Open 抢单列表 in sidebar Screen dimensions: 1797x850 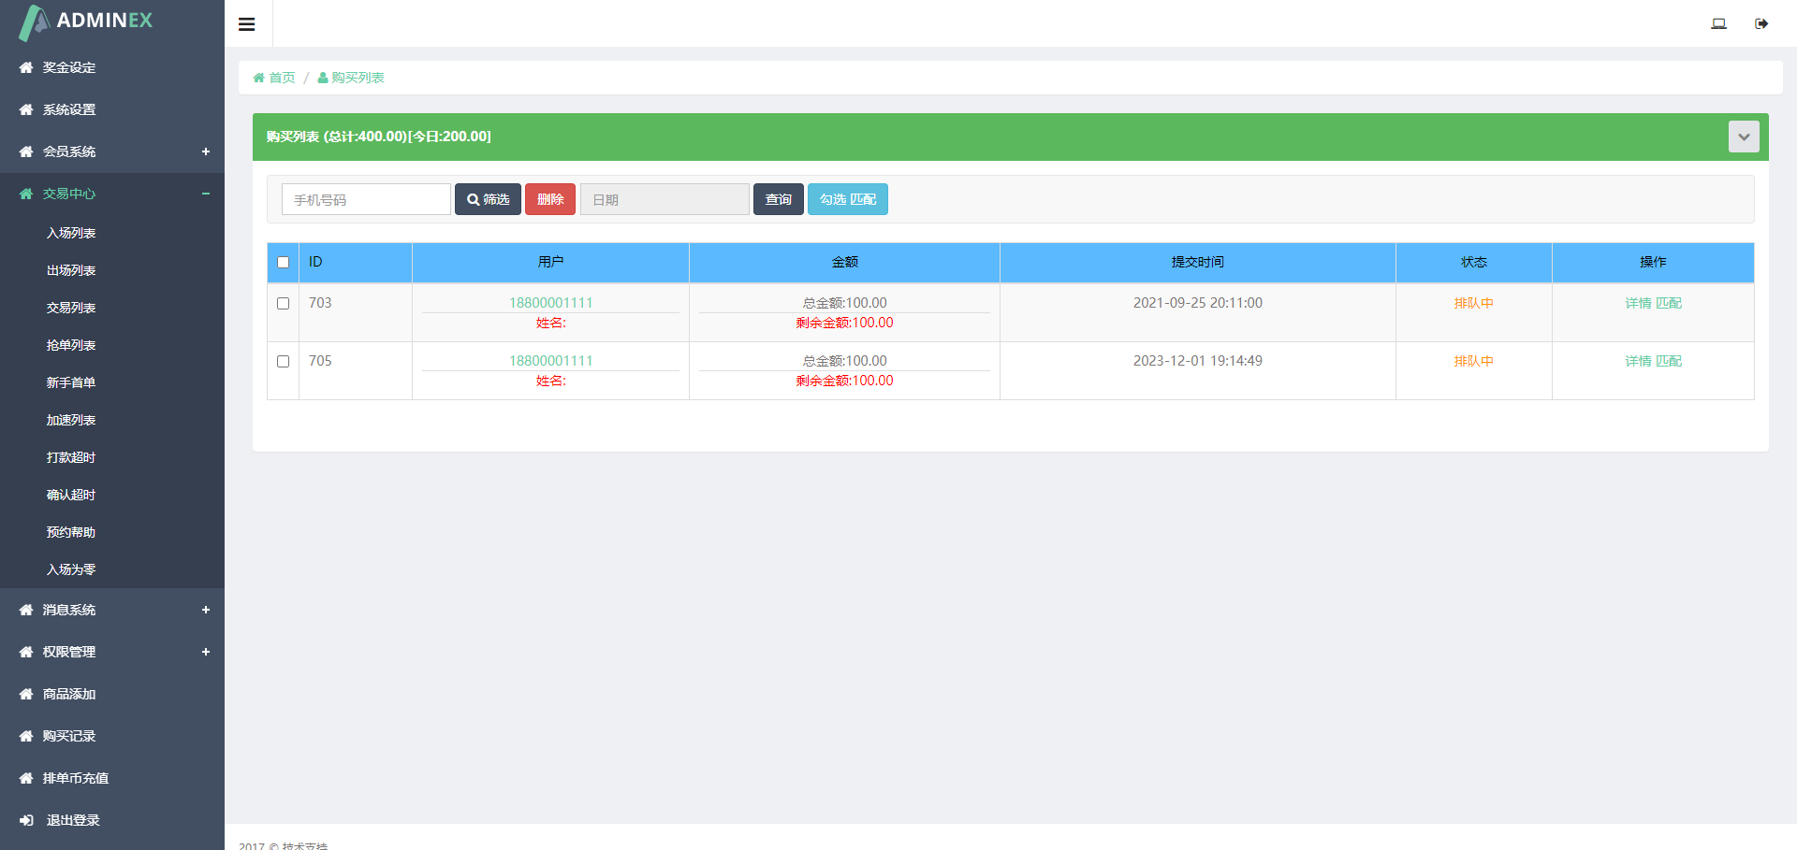tap(71, 345)
